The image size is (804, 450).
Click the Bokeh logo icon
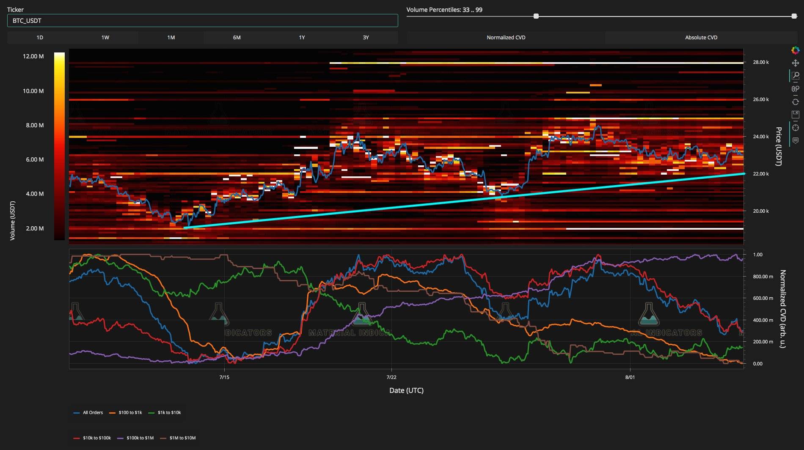tap(795, 50)
